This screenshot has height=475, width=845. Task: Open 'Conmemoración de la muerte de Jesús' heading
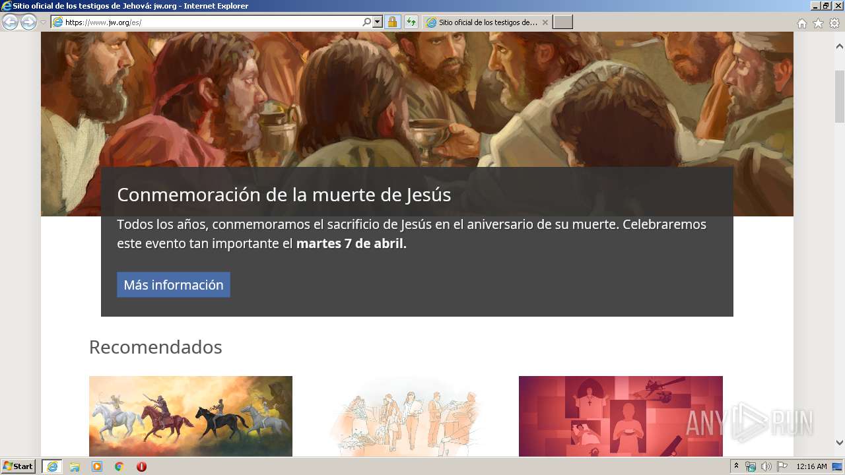(x=284, y=195)
